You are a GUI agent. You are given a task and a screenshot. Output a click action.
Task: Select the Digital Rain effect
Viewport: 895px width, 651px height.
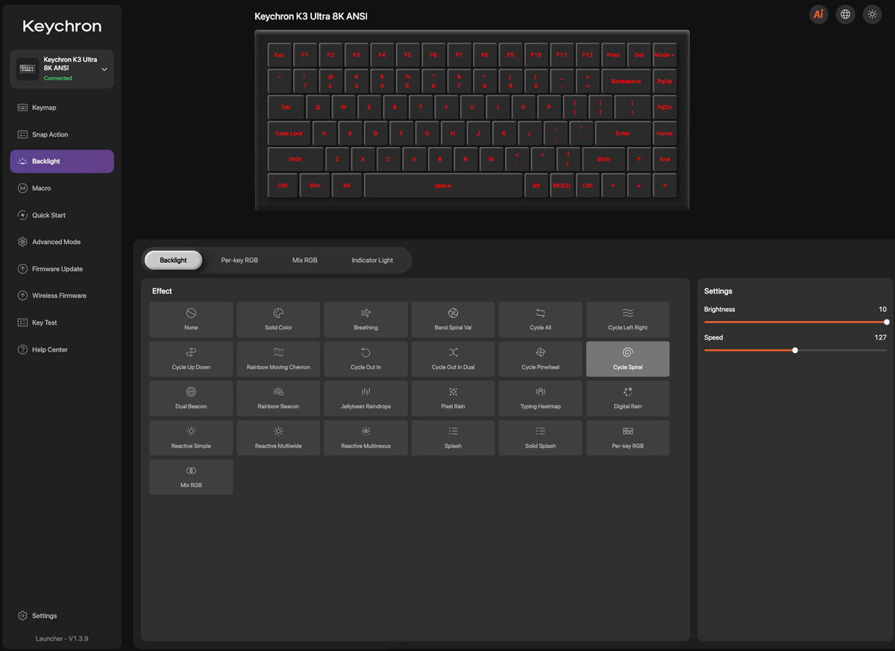(627, 399)
